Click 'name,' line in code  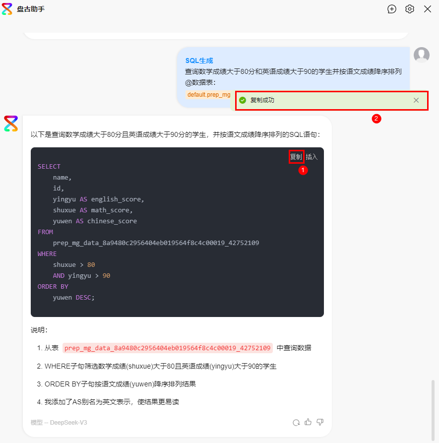(62, 178)
